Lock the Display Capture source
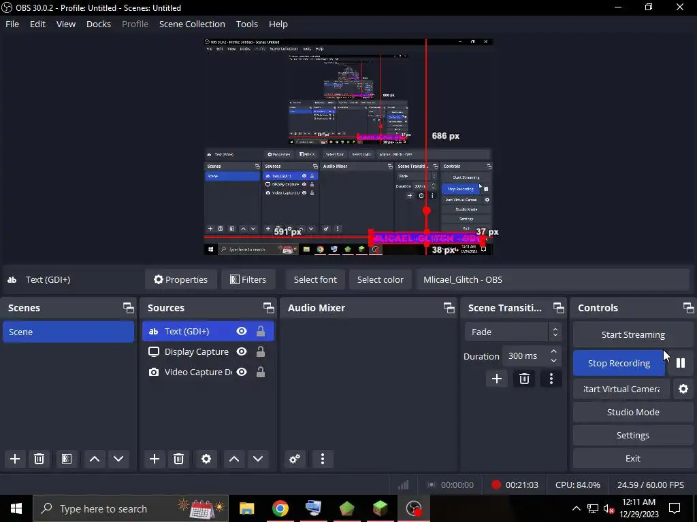697x522 pixels. pyautogui.click(x=261, y=351)
